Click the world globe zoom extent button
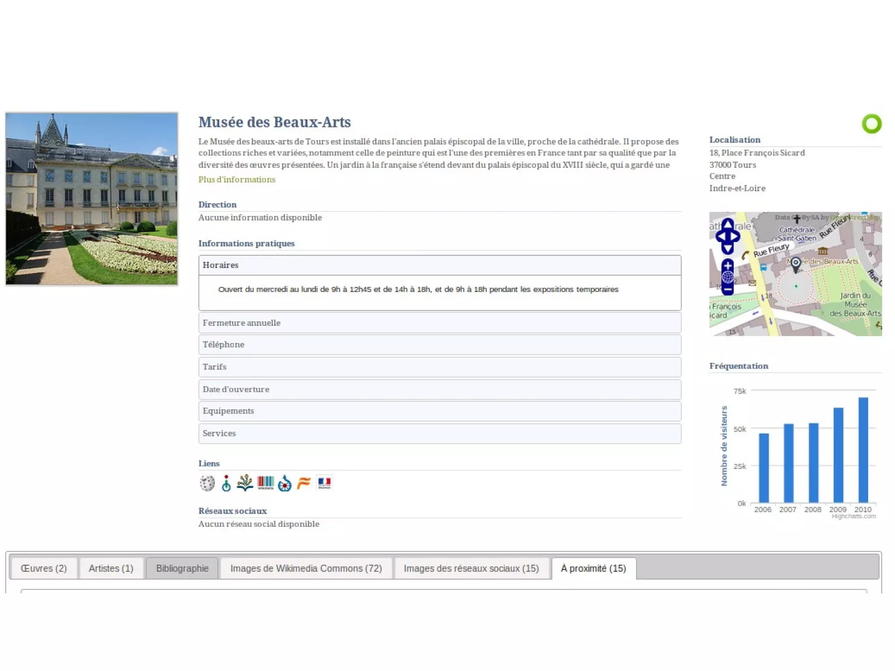895x671 pixels. pyautogui.click(x=728, y=277)
